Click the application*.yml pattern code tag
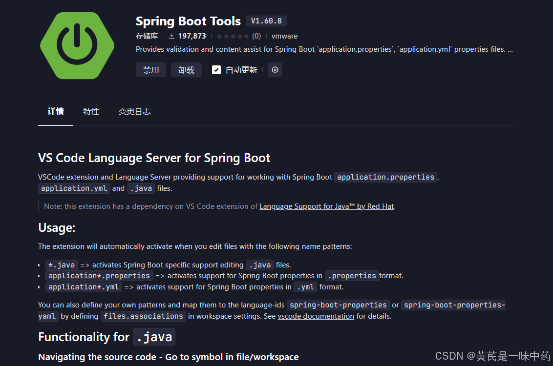Screen dimensions: 553x366 (x=84, y=287)
